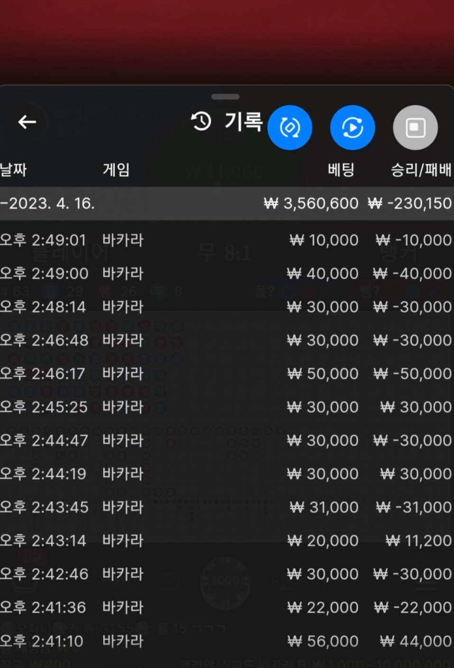The height and width of the screenshot is (668, 454).
Task: Select the 오후 2:41:36 ₩22,000 bet row
Action: 226,608
